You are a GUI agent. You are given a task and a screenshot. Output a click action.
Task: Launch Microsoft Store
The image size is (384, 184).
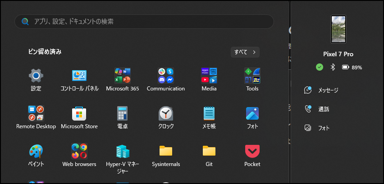[79, 117]
